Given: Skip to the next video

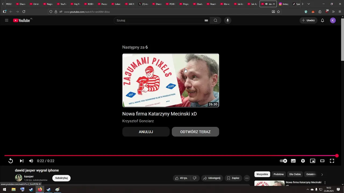Looking at the screenshot, I should 22,161.
